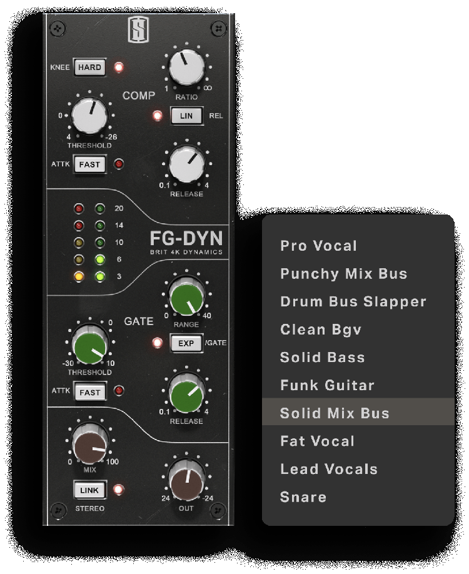Screen dimensions: 469x574
Task: Toggle the stereo LINK button
Action: 89,490
